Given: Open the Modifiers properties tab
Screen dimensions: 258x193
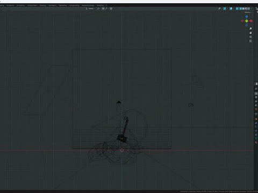Looking at the screenshot, I should tap(256, 123).
